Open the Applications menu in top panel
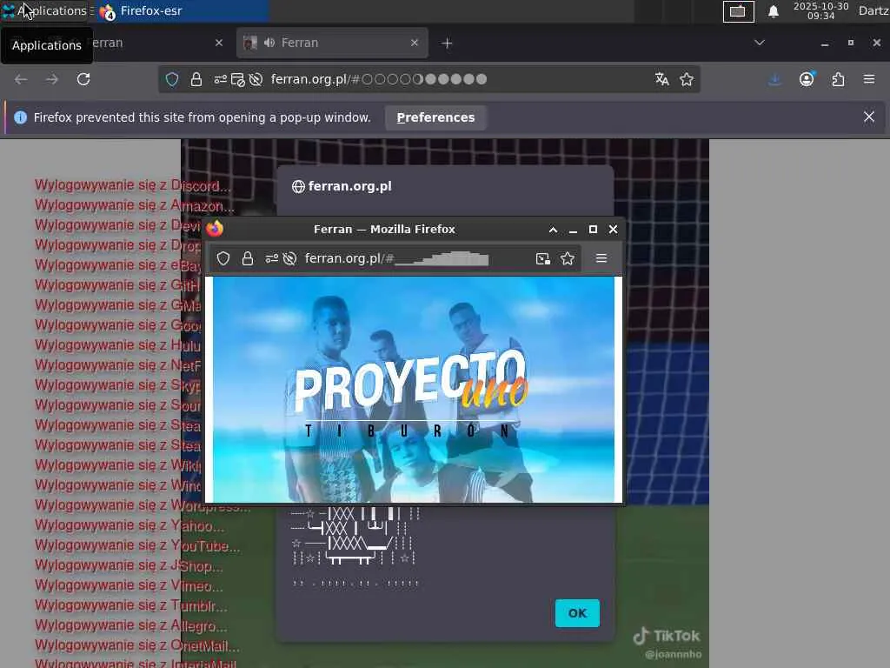Screen dimensions: 890x668 click(x=44, y=10)
